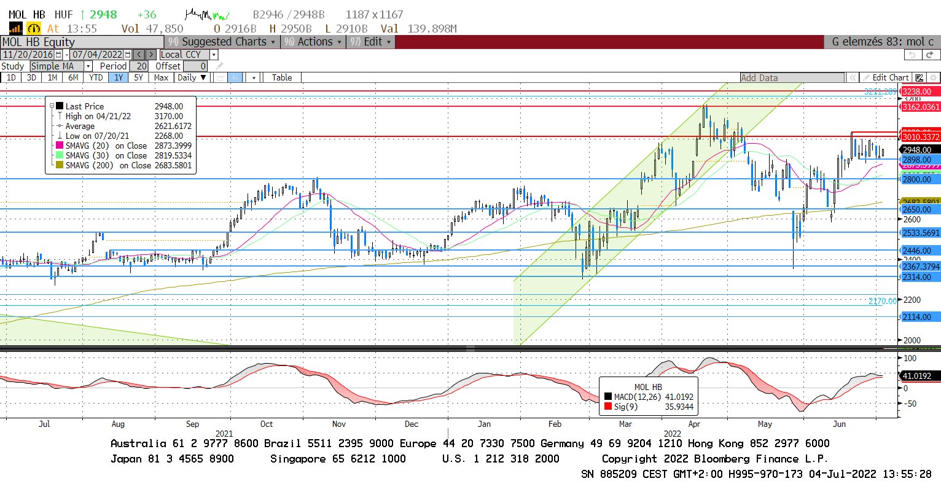Click the 3162.0361 price level label
This screenshot has width=941, height=492.
click(921, 107)
